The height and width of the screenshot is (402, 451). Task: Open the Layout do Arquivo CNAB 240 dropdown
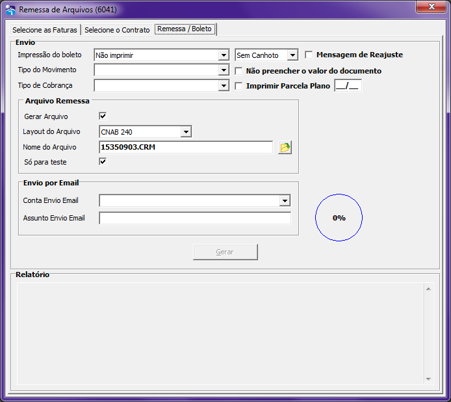tap(186, 132)
